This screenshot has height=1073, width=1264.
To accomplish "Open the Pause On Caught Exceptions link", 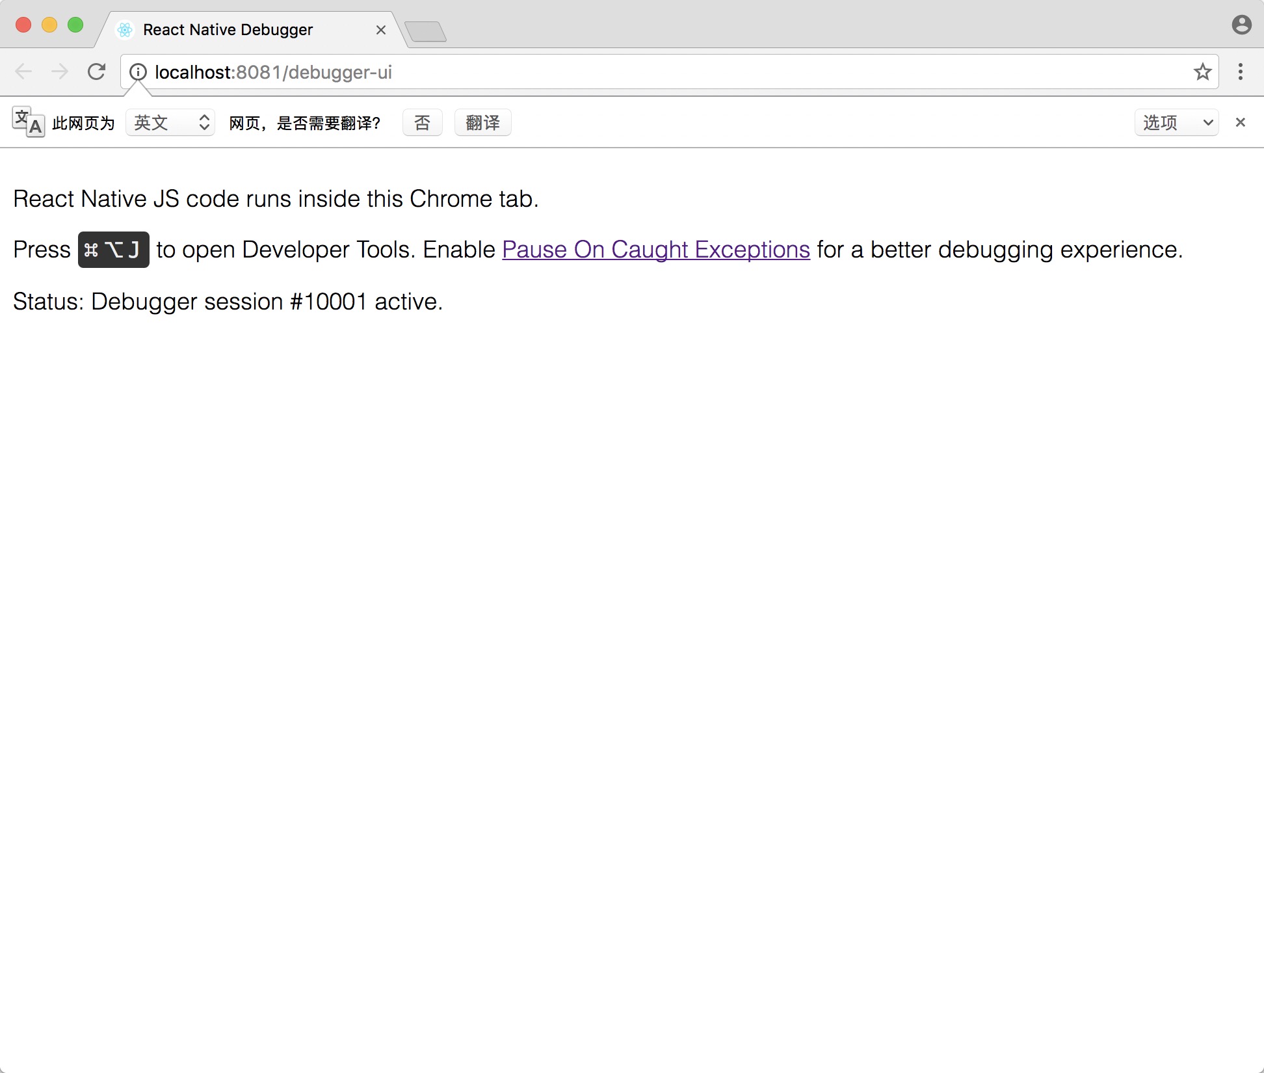I will pyautogui.click(x=656, y=250).
